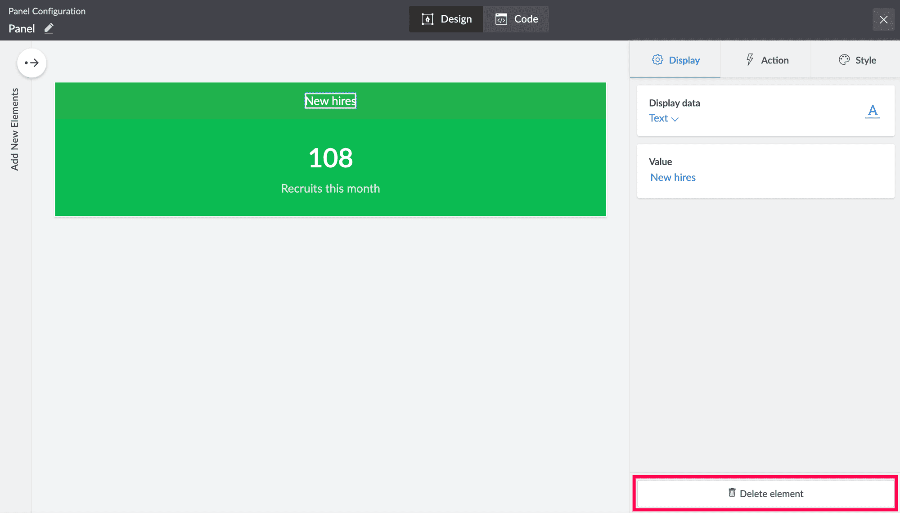
Task: Close the Panel Configuration window
Action: pyautogui.click(x=883, y=19)
